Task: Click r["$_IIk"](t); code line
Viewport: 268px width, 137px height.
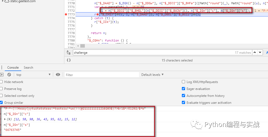Action: coord(106,22)
